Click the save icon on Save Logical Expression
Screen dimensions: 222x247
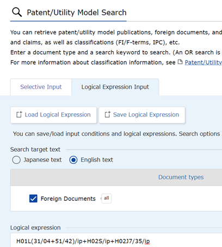click(108, 115)
